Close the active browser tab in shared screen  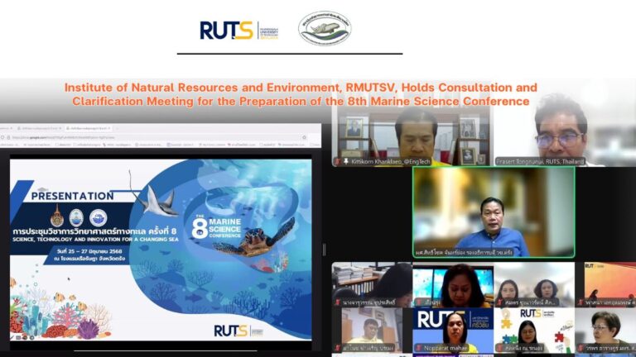click(109, 128)
